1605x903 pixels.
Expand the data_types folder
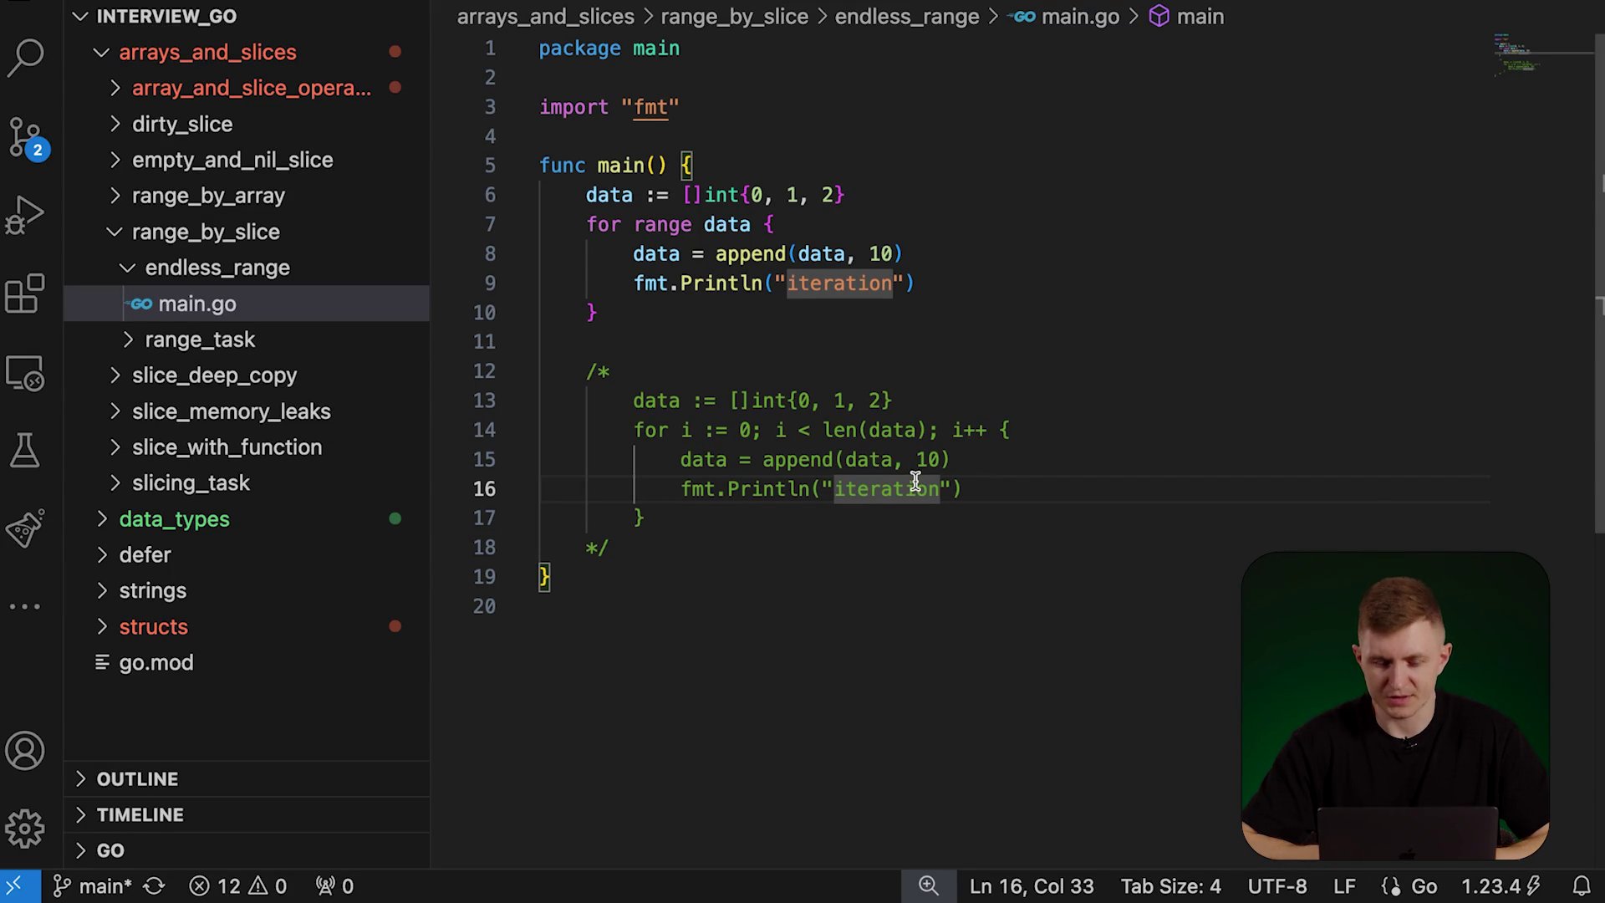click(102, 519)
